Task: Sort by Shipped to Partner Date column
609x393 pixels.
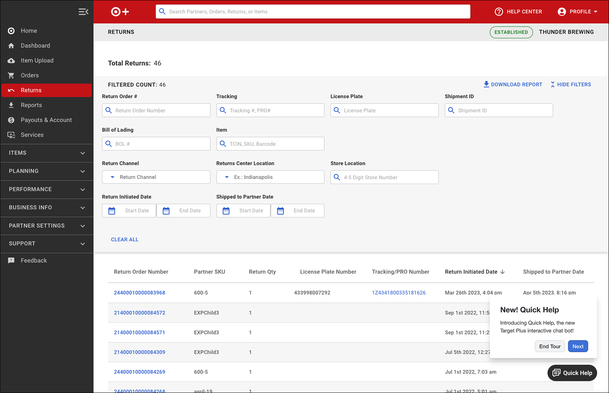Action: [x=553, y=272]
